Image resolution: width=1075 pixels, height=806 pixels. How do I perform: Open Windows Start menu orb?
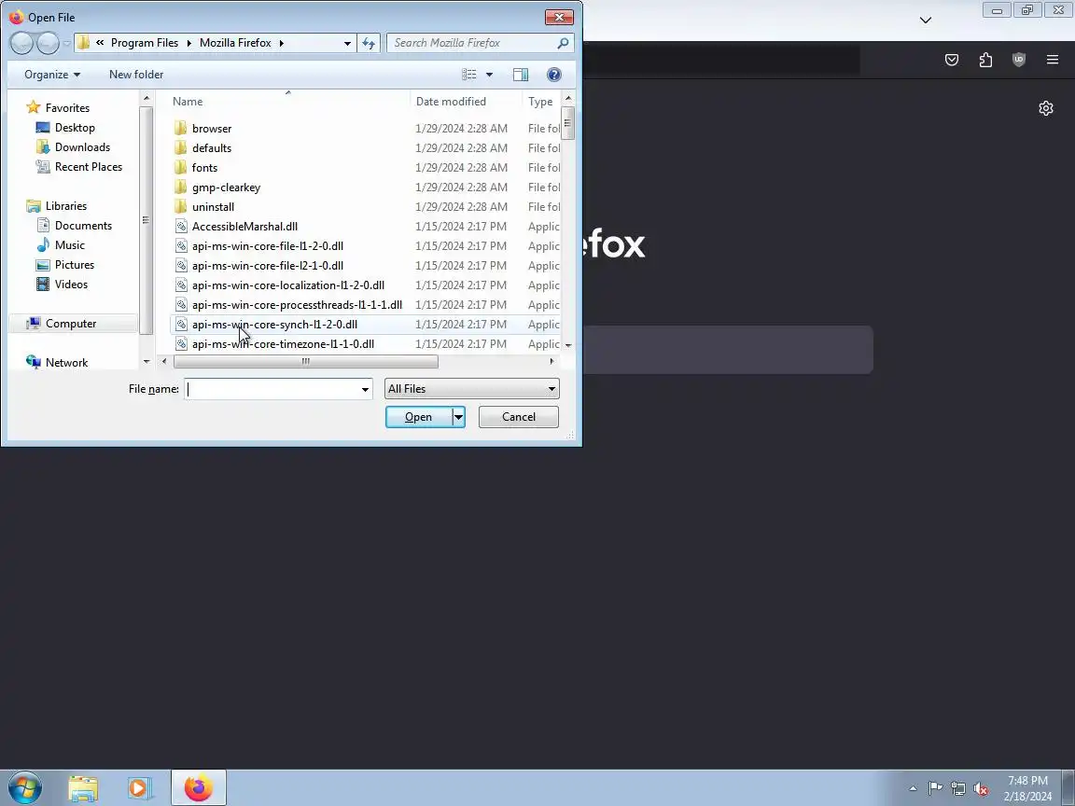(x=25, y=788)
